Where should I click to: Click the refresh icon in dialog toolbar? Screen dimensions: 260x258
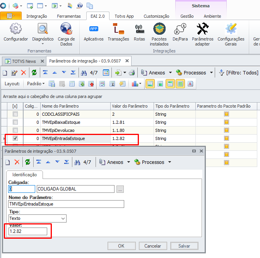[28, 162]
